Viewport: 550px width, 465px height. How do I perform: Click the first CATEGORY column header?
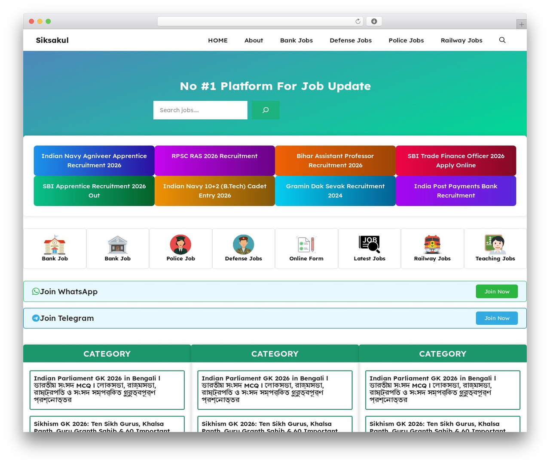[x=107, y=353]
